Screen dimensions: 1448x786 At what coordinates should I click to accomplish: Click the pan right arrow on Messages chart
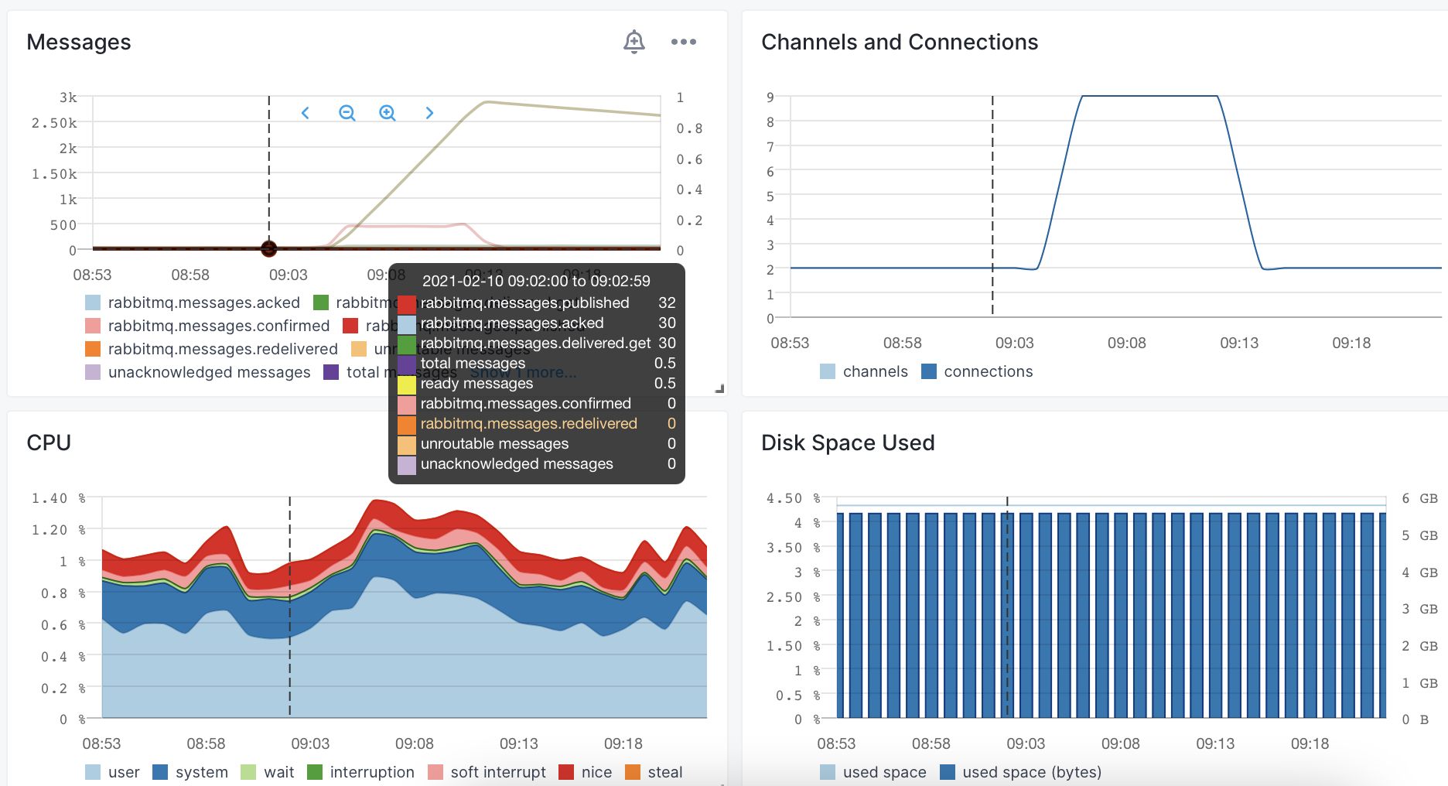(429, 113)
